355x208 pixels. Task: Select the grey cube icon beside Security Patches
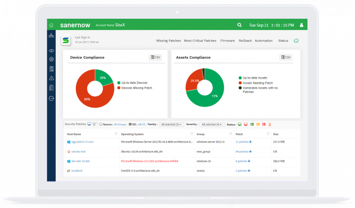click(95, 124)
